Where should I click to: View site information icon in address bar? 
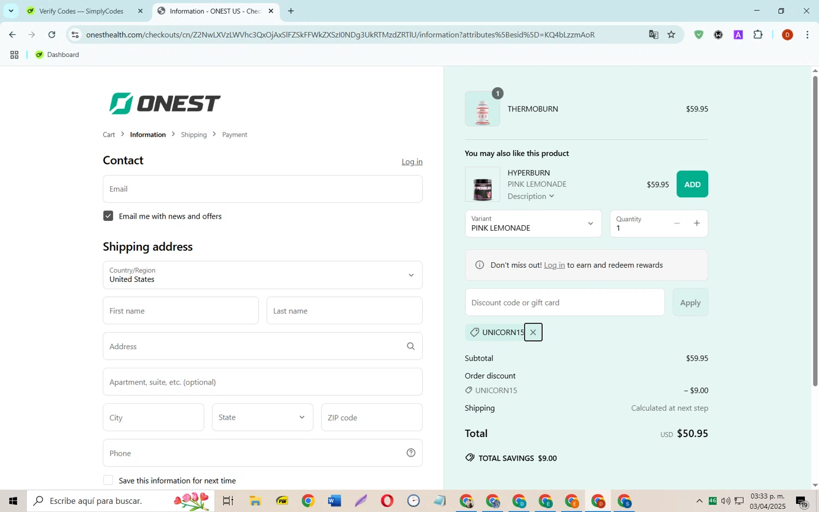click(x=75, y=35)
